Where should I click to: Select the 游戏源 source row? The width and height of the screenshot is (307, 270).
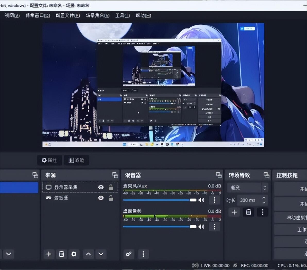[80, 198]
